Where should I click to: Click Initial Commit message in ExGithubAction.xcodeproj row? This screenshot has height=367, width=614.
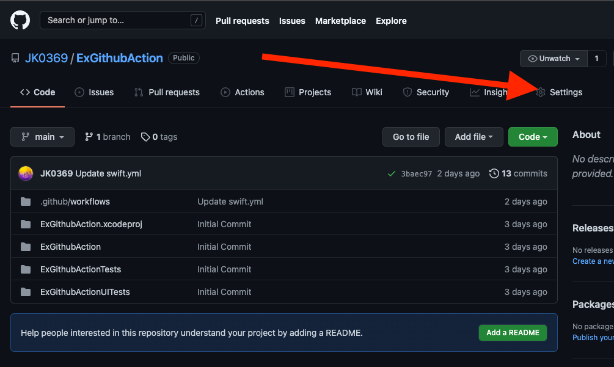[x=224, y=224]
